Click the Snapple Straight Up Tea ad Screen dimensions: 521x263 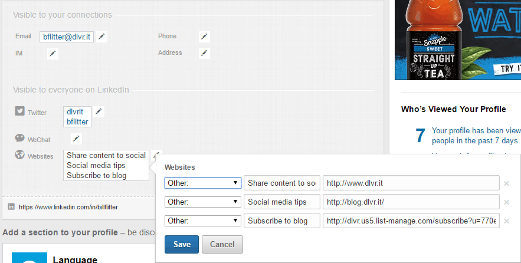(x=458, y=40)
